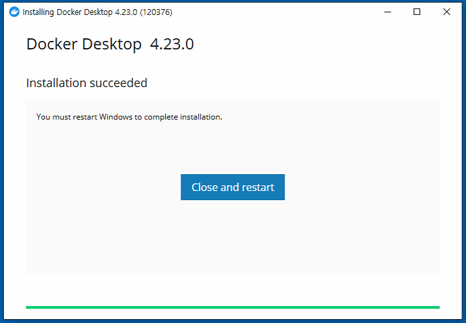The width and height of the screenshot is (466, 323).
Task: Click the "4.23.0" version number in heading
Action: point(172,44)
